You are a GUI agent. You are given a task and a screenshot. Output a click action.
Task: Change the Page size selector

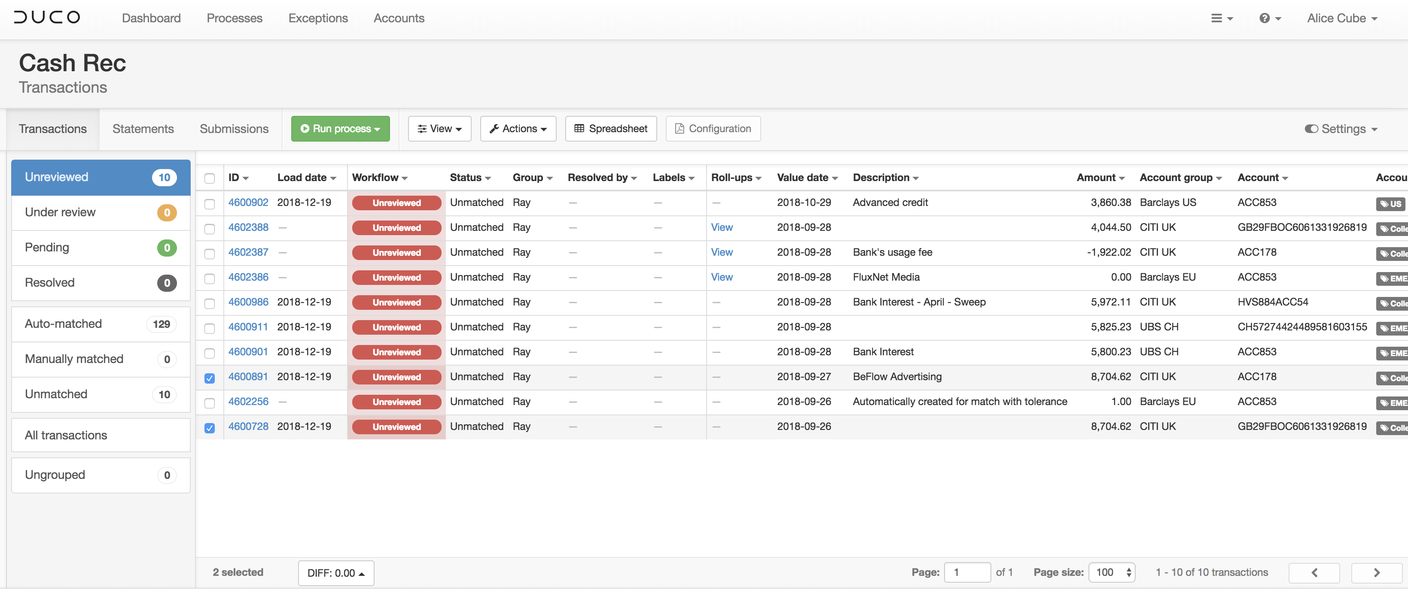click(x=1111, y=572)
